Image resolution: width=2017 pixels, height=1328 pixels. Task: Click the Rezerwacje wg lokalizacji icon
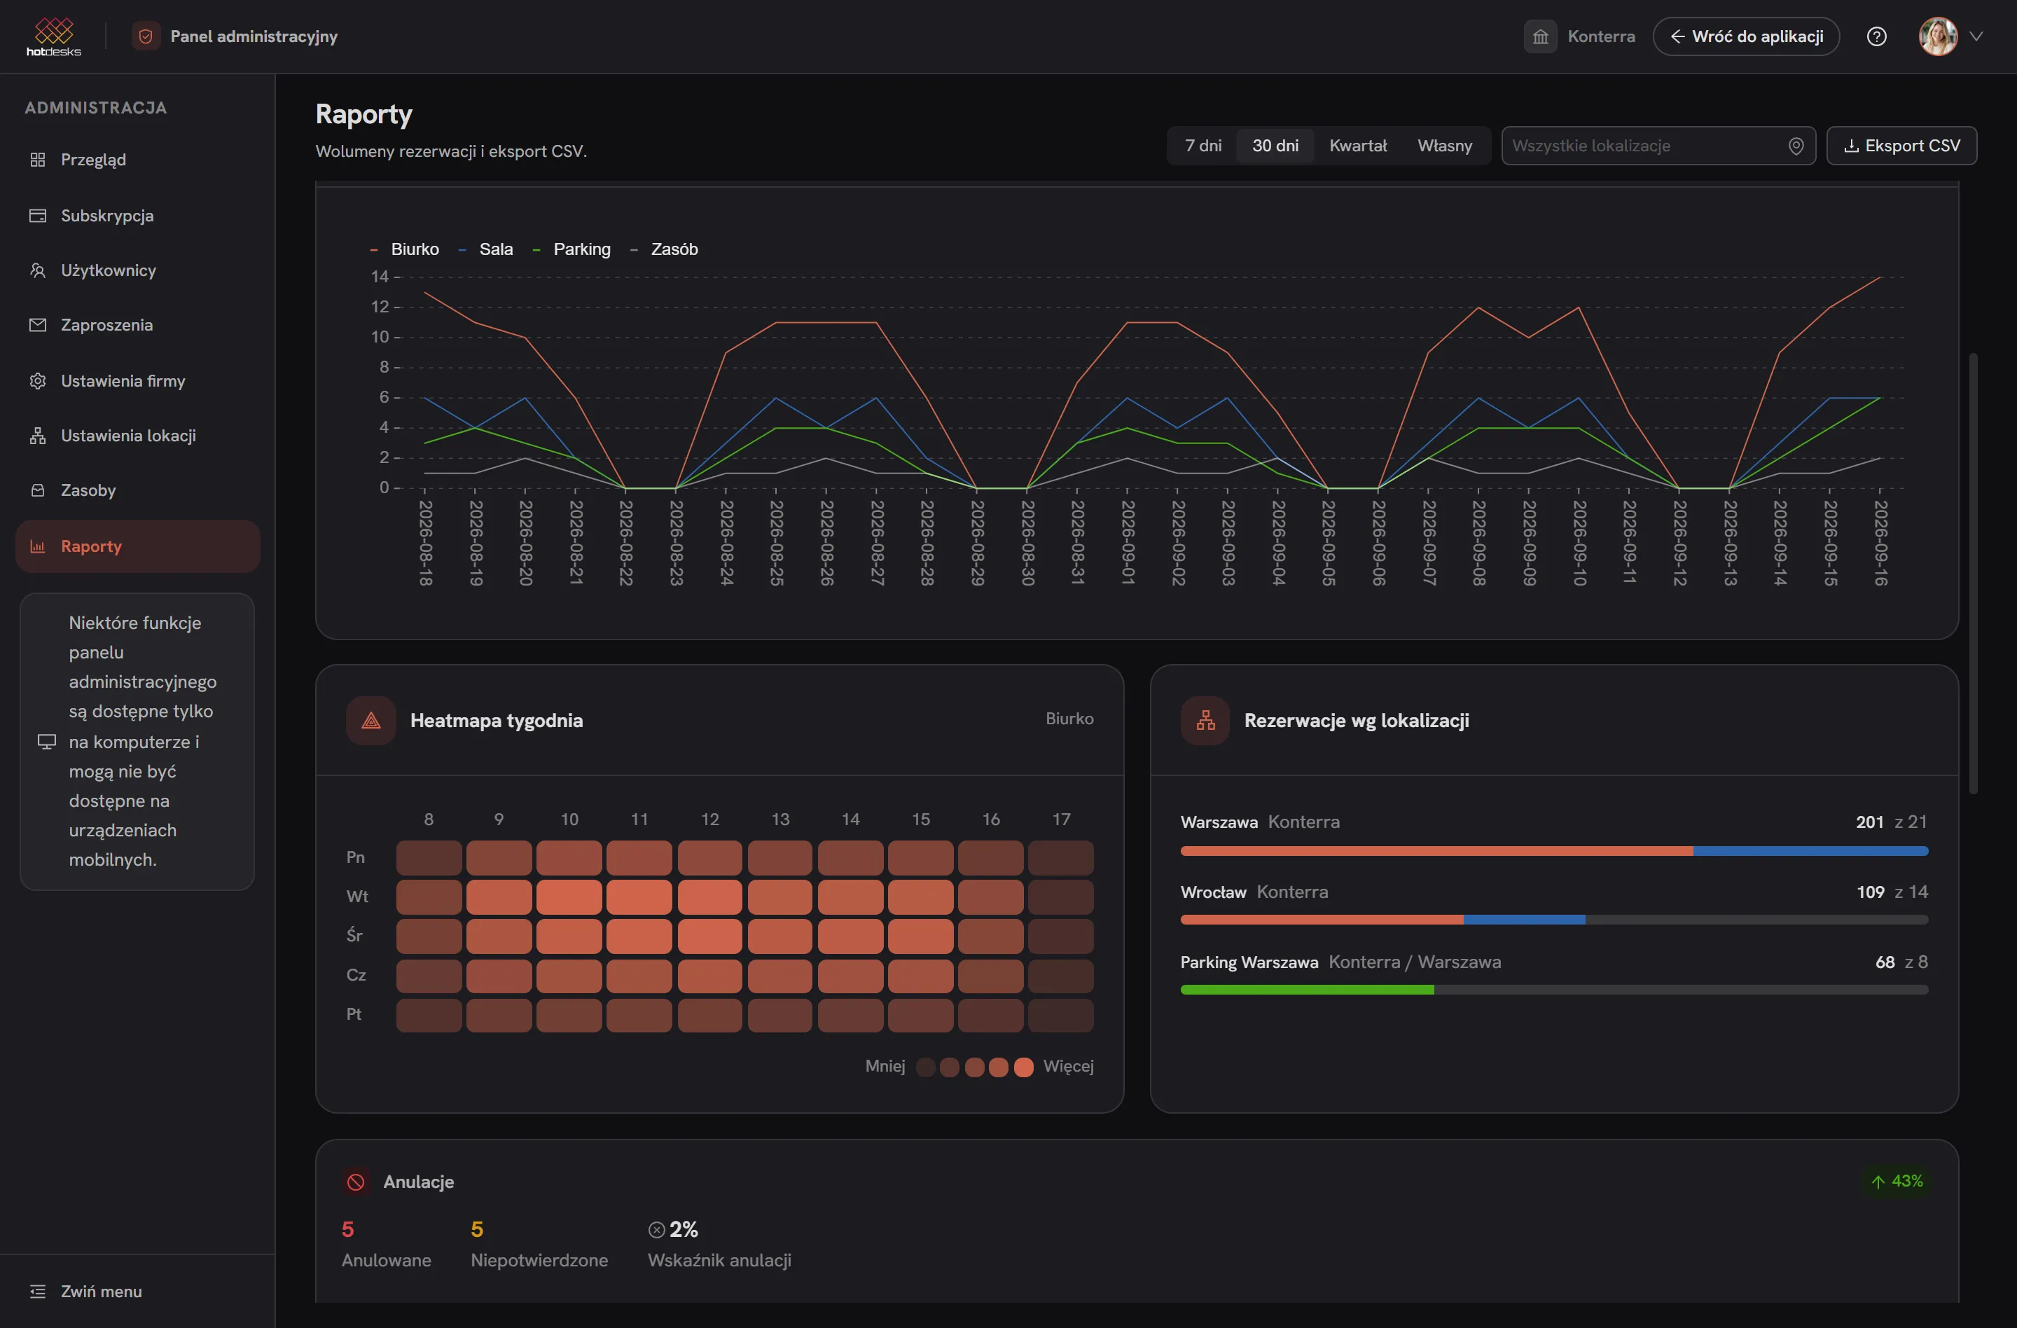tap(1205, 720)
